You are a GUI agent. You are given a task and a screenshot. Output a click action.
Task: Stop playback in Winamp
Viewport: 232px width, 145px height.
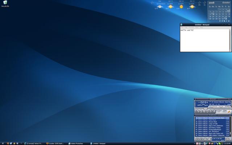point(207,111)
